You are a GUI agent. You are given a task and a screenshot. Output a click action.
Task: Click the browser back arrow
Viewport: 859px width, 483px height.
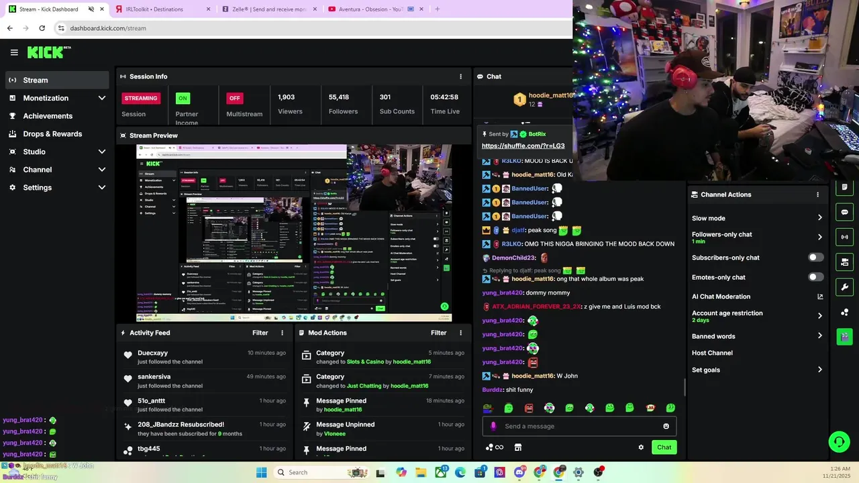(9, 28)
